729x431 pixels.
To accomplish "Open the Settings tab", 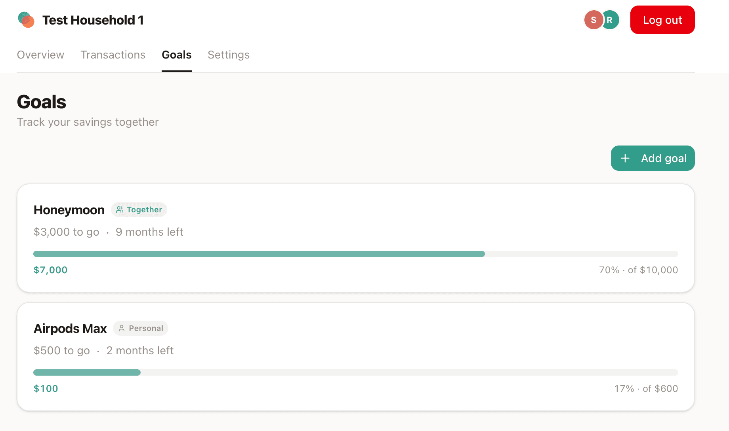I will 229,55.
